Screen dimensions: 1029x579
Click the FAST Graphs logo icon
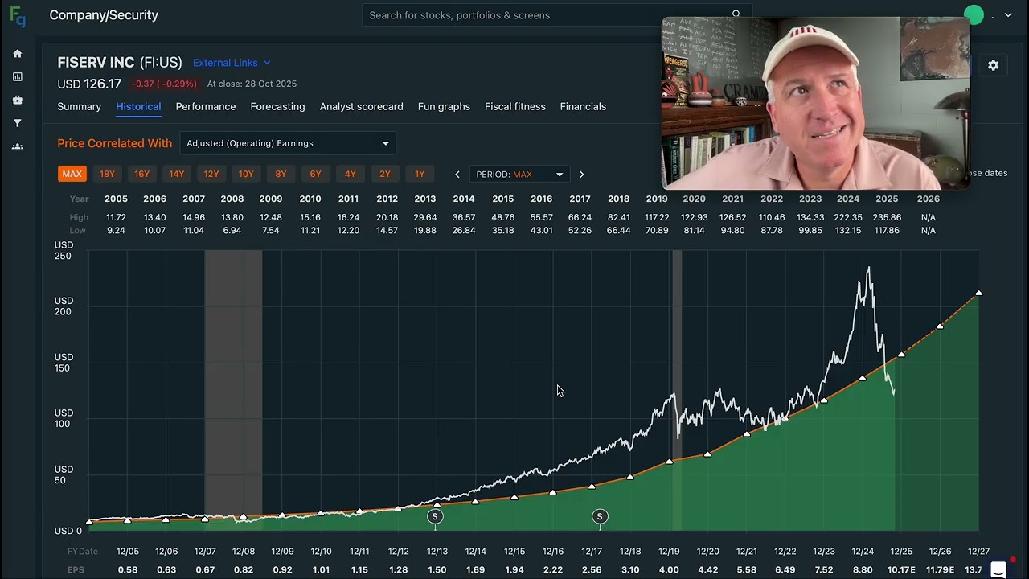pyautogui.click(x=17, y=16)
